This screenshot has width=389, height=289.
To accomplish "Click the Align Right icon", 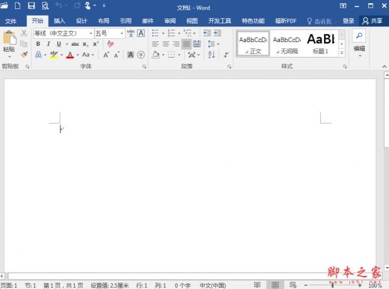I will click(x=176, y=44).
